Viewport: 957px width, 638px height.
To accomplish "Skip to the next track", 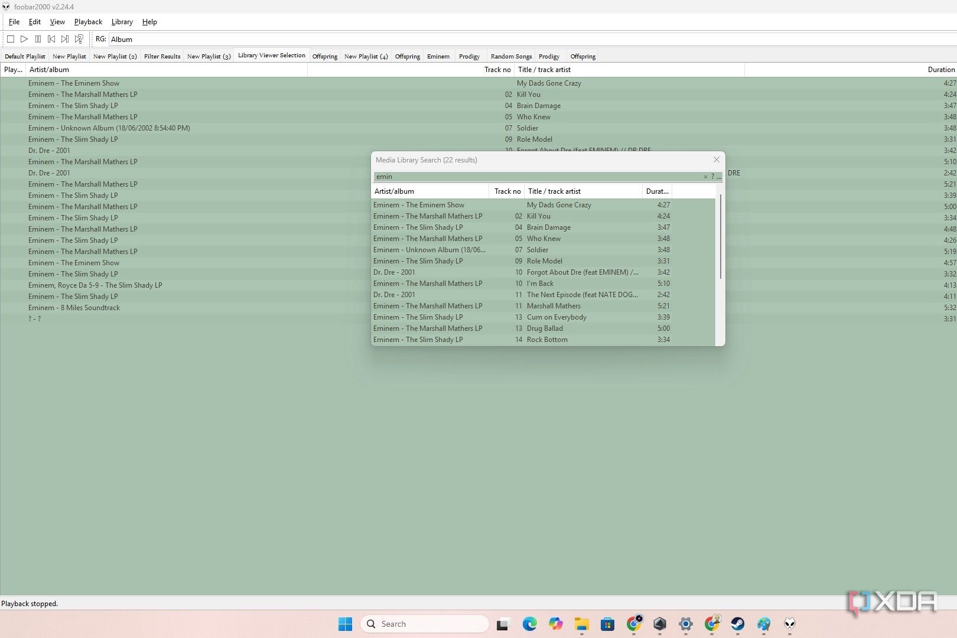I will pos(65,39).
